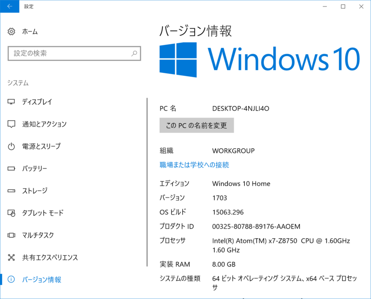The image size is (371, 299).
Task: Click the 電源とスリープ power icon
Action: tap(11, 146)
